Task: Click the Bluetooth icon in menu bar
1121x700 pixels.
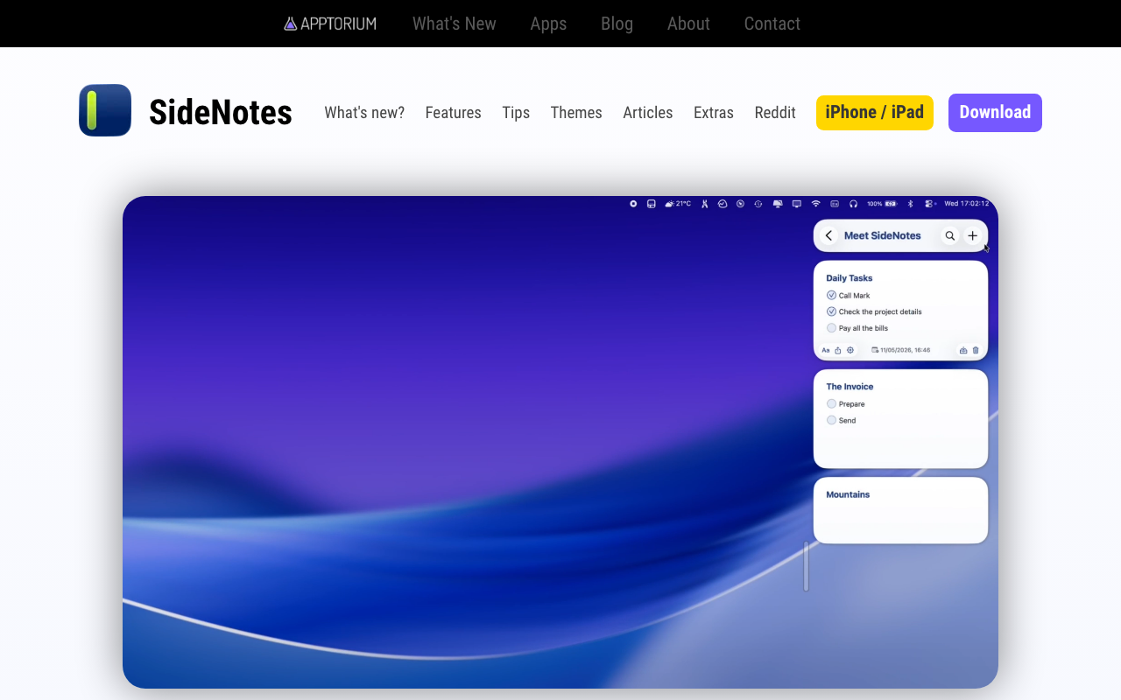Action: point(910,204)
